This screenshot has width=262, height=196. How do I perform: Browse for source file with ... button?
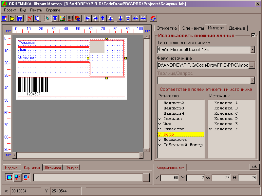252,65
